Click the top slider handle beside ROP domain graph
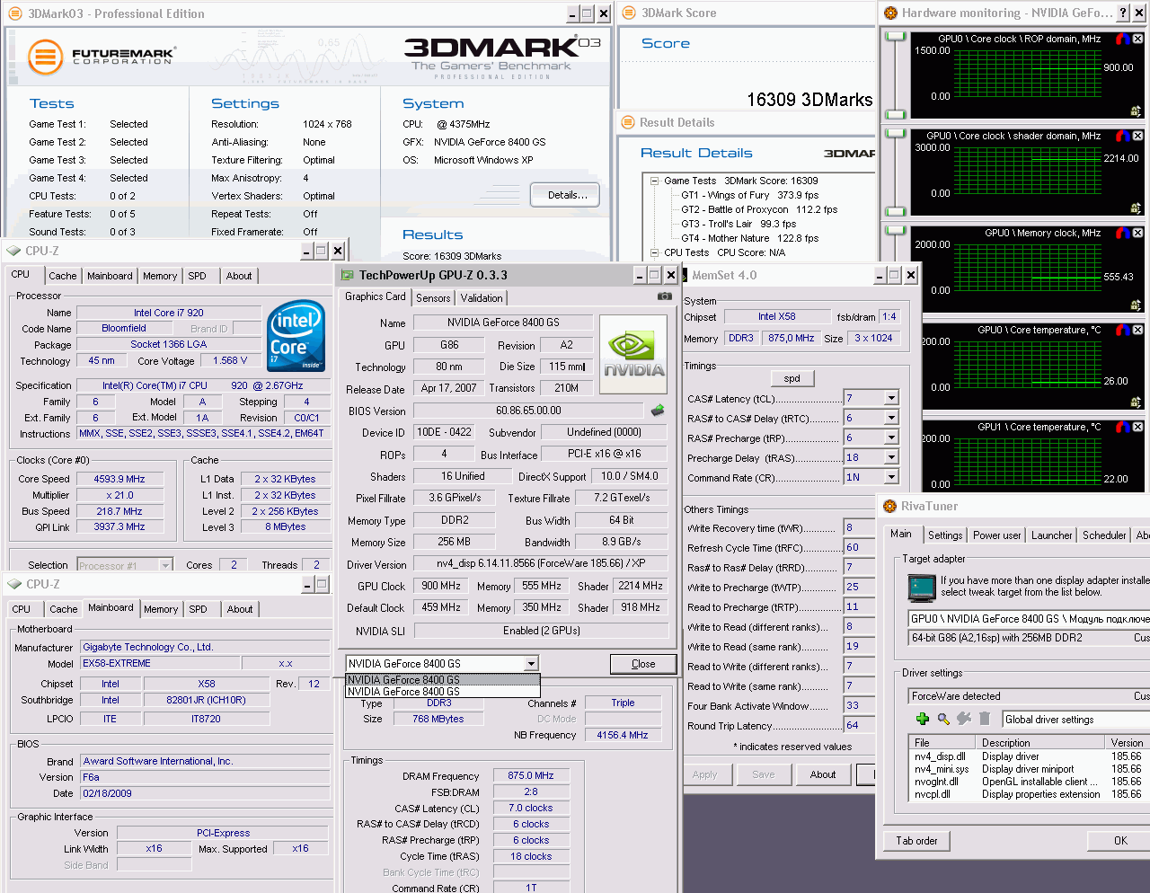Screen dimensions: 1150x893 coord(895,36)
